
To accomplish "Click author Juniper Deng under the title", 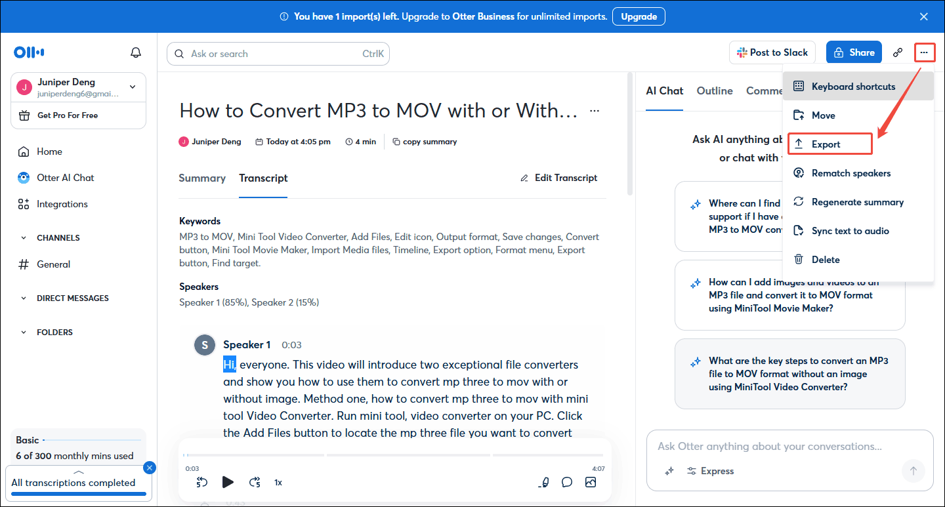I will (210, 142).
